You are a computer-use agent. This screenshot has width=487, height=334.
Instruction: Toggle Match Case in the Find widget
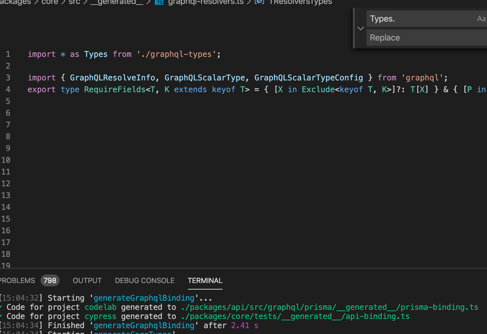[481, 19]
